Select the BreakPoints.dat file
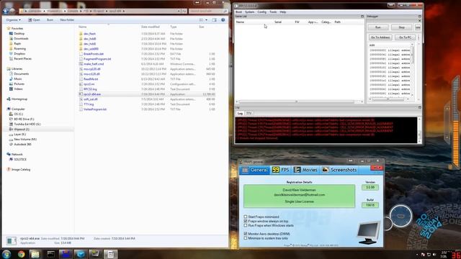Viewport: 461px width, 259px height. click(94, 54)
